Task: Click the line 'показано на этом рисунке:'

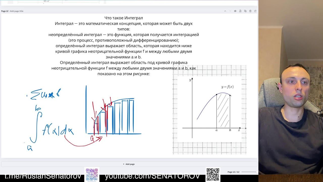Action: point(124,74)
